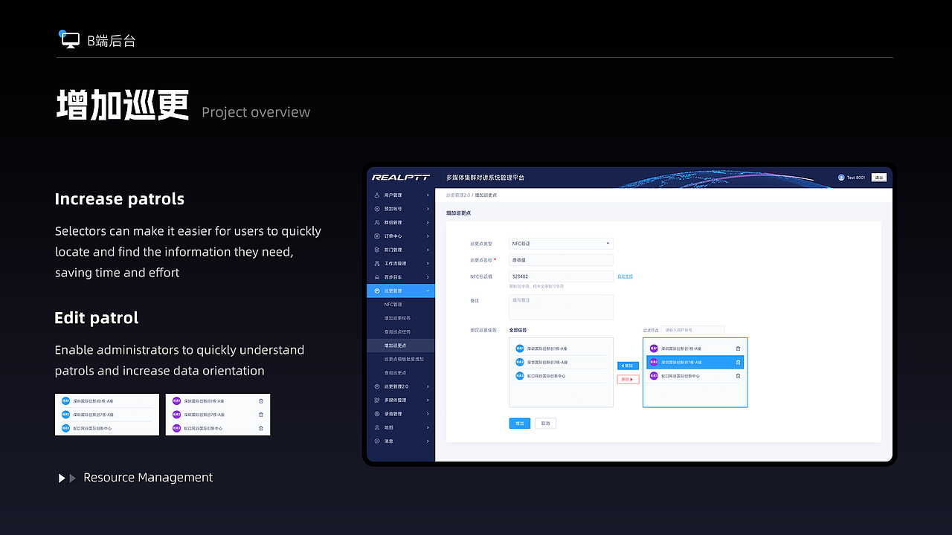The height and width of the screenshot is (535, 952).
Task: Click the 过滤筛选 user account filter input
Action: pos(692,330)
